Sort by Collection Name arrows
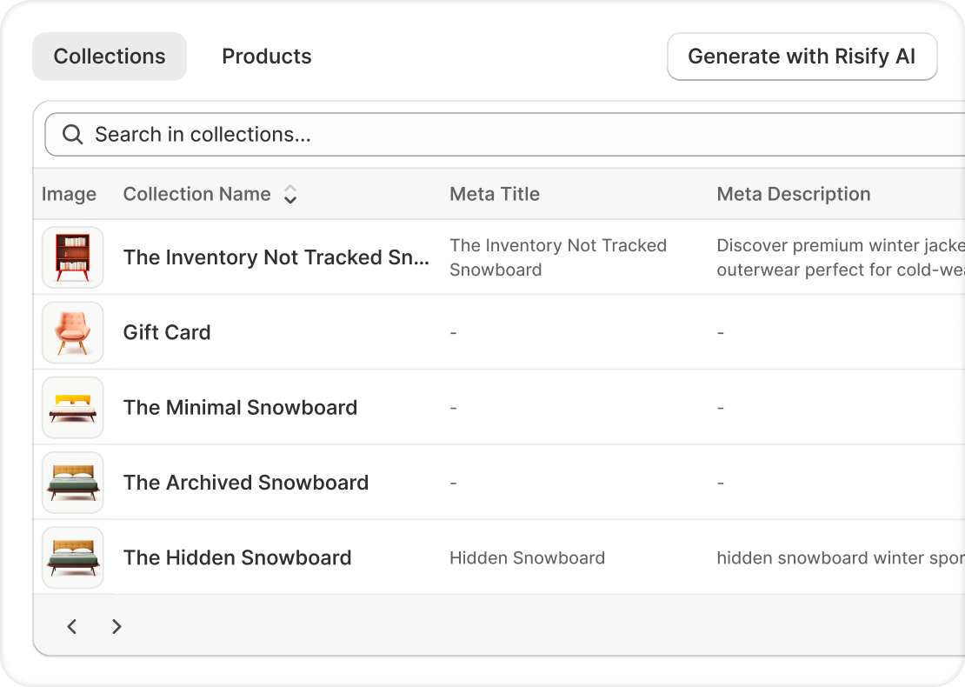This screenshot has width=965, height=687. pyautogui.click(x=290, y=195)
